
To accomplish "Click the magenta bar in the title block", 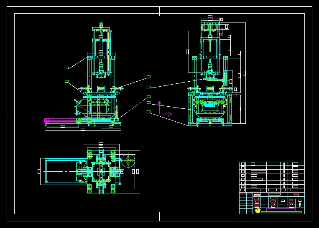I will tap(281, 210).
